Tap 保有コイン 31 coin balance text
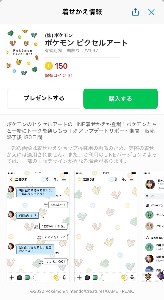This screenshot has width=164, height=300. (x=59, y=75)
